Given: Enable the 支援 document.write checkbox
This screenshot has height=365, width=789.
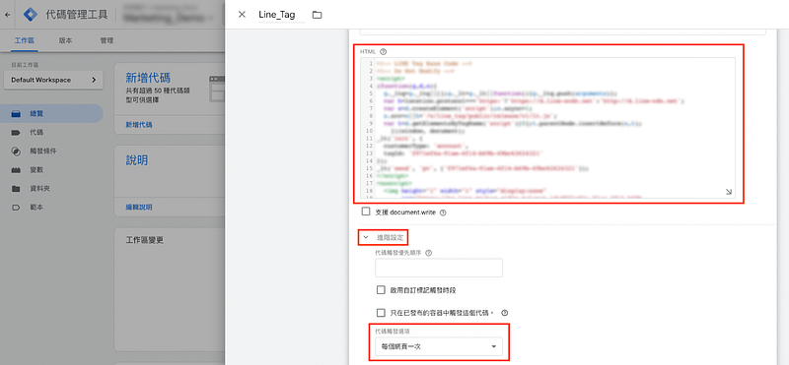Looking at the screenshot, I should 366,212.
